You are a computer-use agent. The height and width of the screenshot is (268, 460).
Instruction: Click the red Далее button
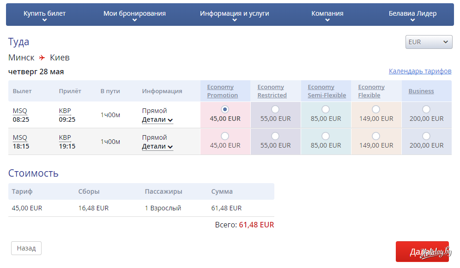422,252
